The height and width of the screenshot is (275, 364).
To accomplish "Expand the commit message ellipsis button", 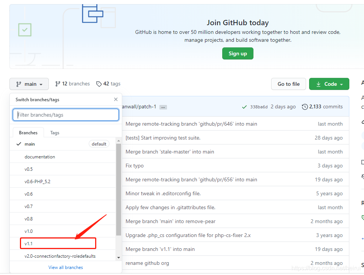I will (x=163, y=107).
